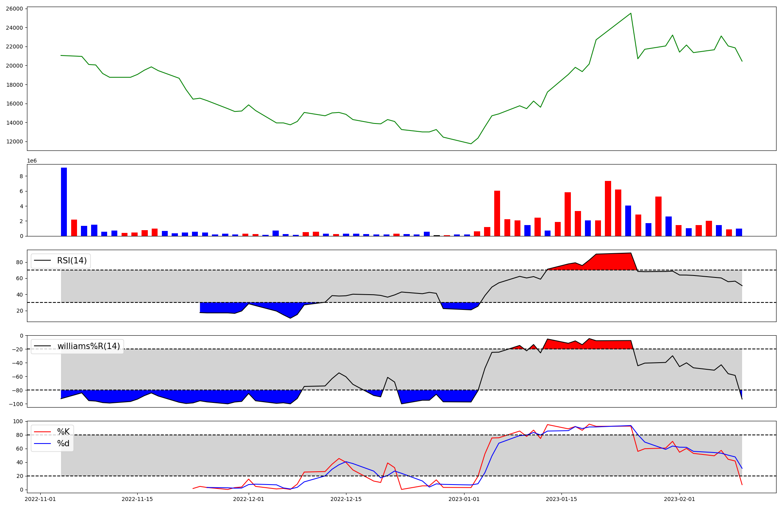
Task: Click the tallest red volume bar
Action: tap(608, 208)
